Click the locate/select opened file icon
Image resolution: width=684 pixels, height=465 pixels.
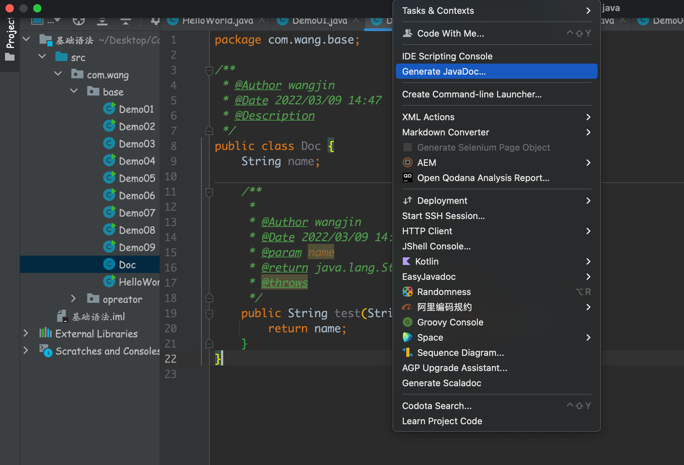point(79,21)
